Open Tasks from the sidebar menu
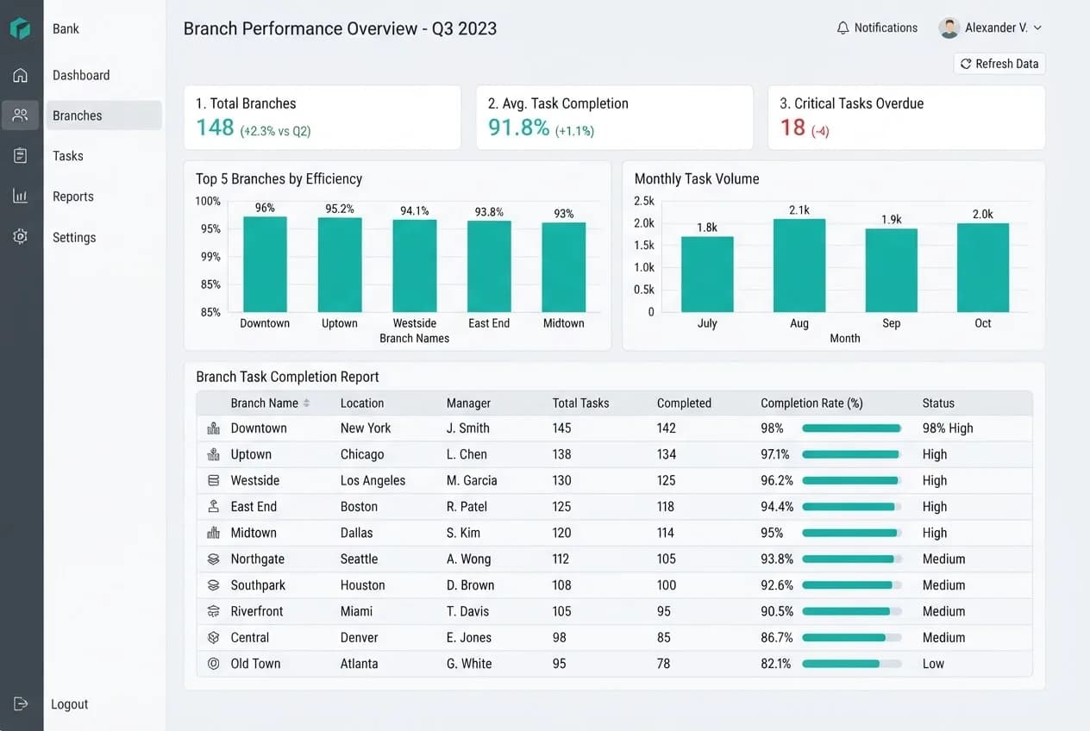1090x731 pixels. [x=68, y=156]
